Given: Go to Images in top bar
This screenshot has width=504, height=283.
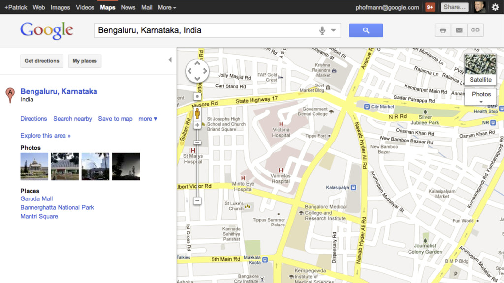Looking at the screenshot, I should coord(60,7).
